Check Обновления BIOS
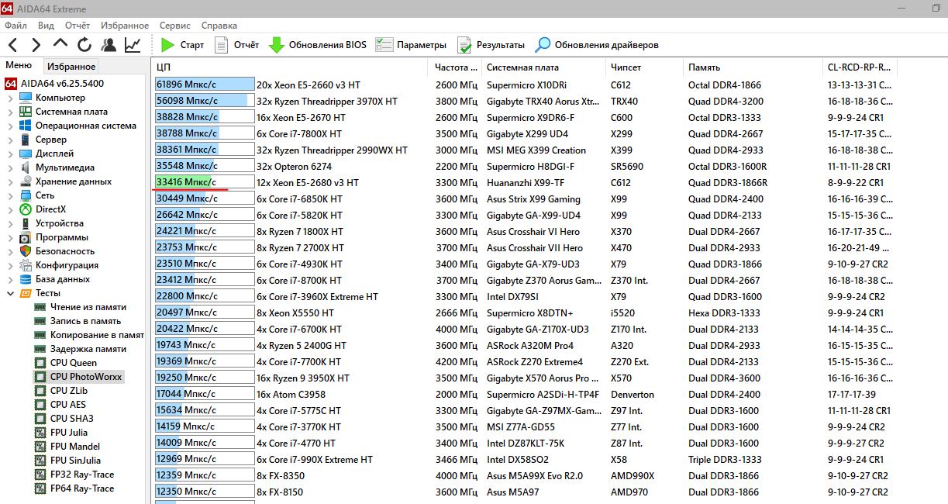Image resolution: width=948 pixels, height=504 pixels. (x=317, y=45)
